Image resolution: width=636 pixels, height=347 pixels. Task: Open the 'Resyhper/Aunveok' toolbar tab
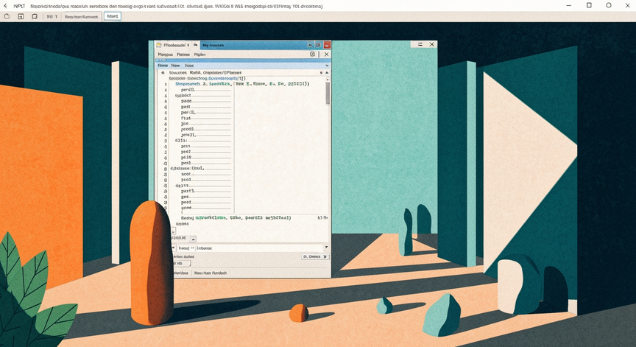coord(82,17)
